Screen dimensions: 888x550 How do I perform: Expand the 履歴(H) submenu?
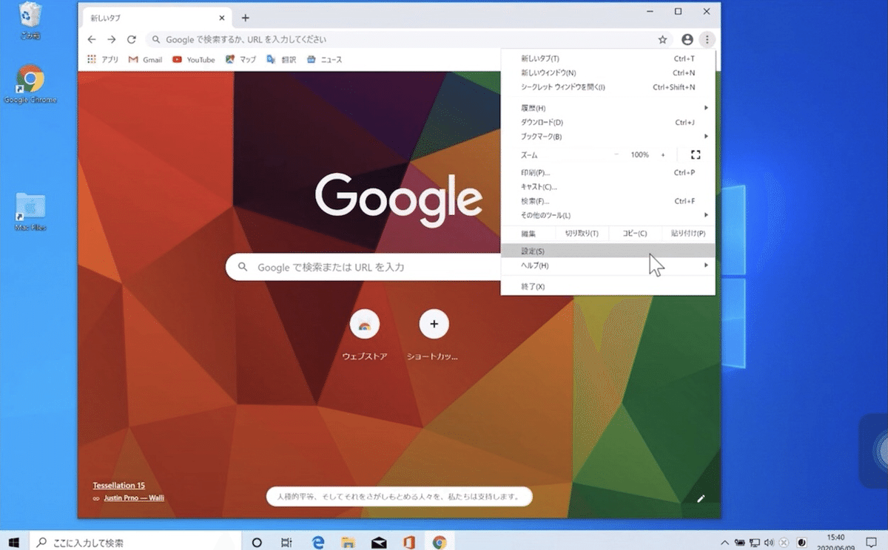pyautogui.click(x=608, y=108)
